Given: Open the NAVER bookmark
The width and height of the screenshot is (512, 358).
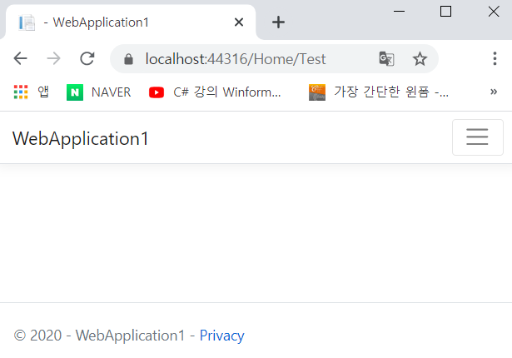Looking at the screenshot, I should click(98, 92).
